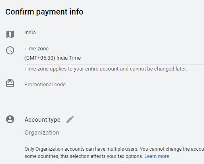This screenshot has width=204, height=164.
Task: Click the Confirm payment info heading
Action: [x=44, y=12]
